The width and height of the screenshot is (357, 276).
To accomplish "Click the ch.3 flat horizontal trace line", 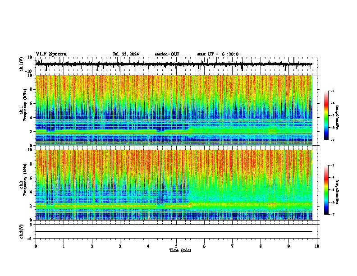I will coord(174,231).
